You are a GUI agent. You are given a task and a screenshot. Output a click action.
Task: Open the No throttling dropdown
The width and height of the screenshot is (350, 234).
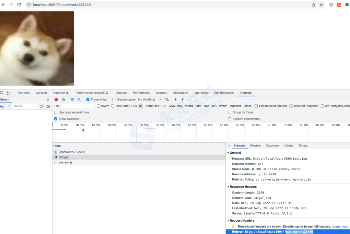(x=149, y=99)
